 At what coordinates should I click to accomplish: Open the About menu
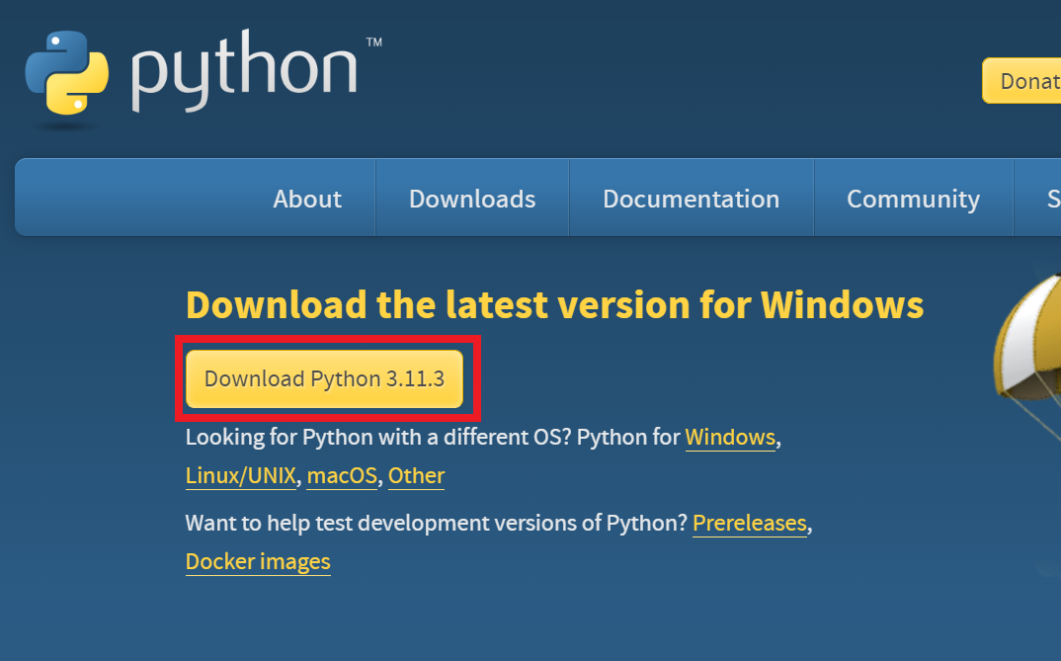pos(306,198)
